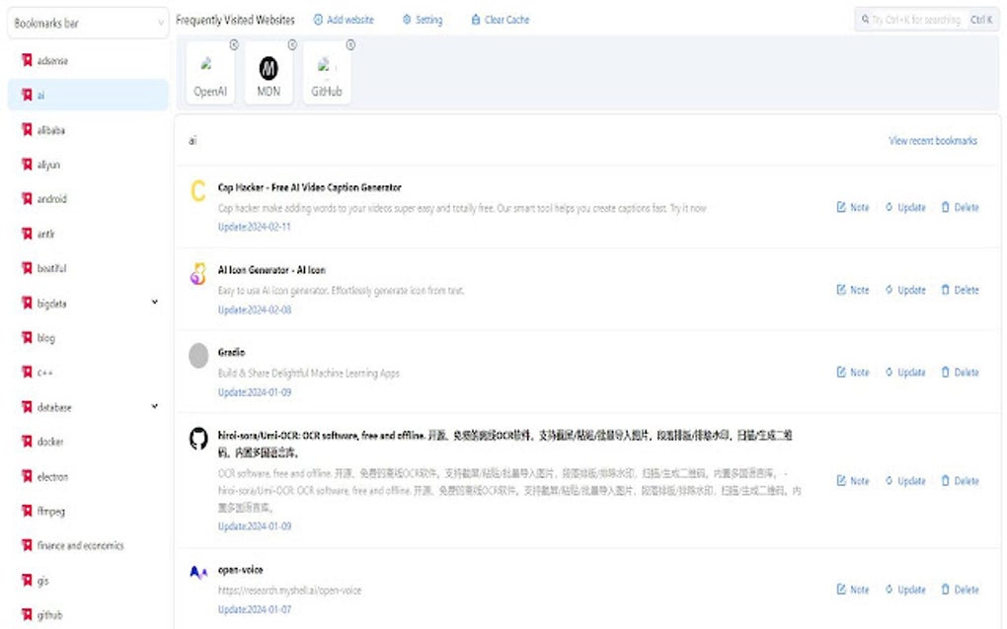Image resolution: width=1007 pixels, height=629 pixels.
Task: Remove OpenAI tile with its close icon
Action: tap(234, 45)
